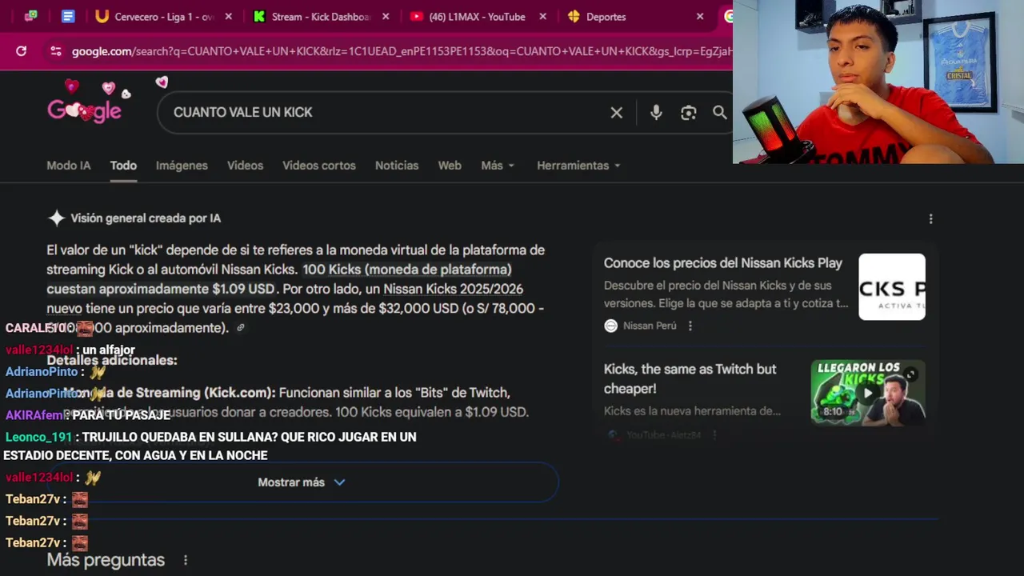Switch to the (46) L1MAX - YouTube tab
This screenshot has height=576, width=1024.
pos(478,16)
